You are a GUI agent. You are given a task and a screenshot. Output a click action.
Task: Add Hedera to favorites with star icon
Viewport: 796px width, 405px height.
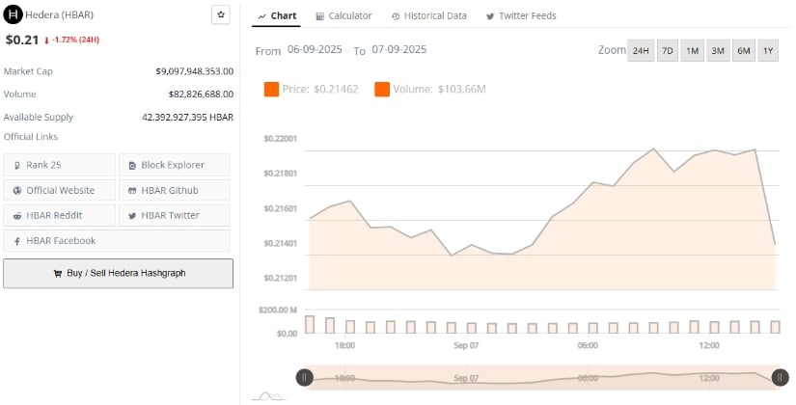click(x=221, y=14)
